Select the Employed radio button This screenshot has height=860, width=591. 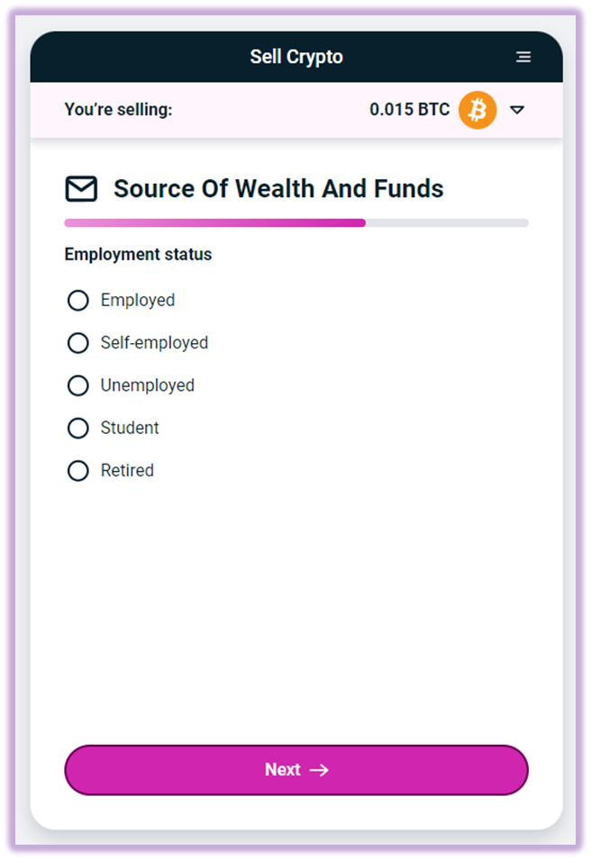tap(77, 300)
